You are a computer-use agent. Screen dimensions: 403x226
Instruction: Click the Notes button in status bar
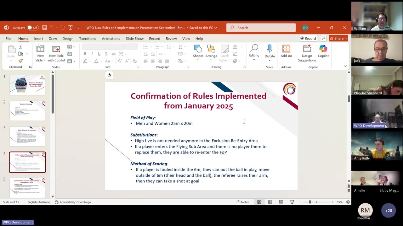coord(242,202)
